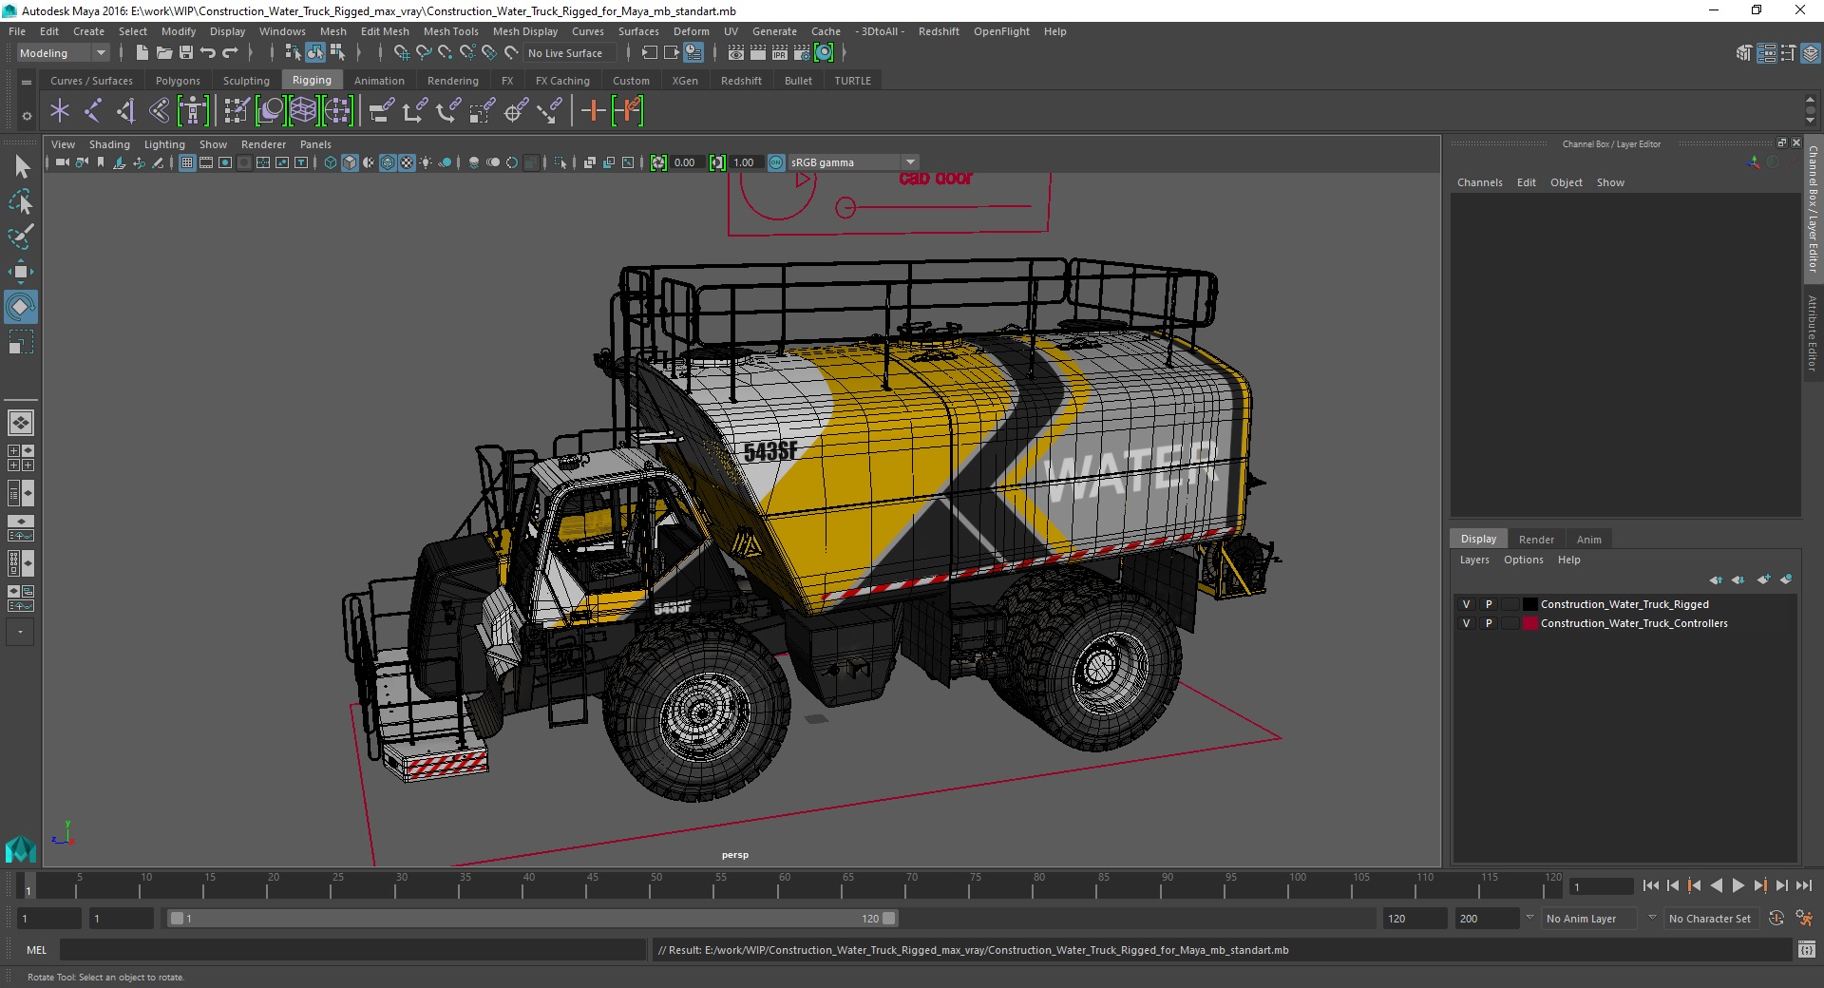Open the Mesh Tools menu
The height and width of the screenshot is (988, 1824).
pyautogui.click(x=450, y=31)
